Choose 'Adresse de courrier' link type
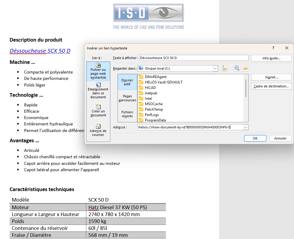 click(98, 130)
